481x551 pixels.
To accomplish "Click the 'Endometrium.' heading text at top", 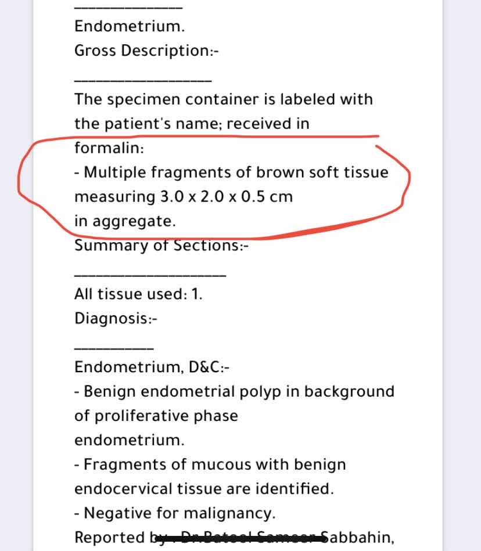I will click(x=130, y=26).
